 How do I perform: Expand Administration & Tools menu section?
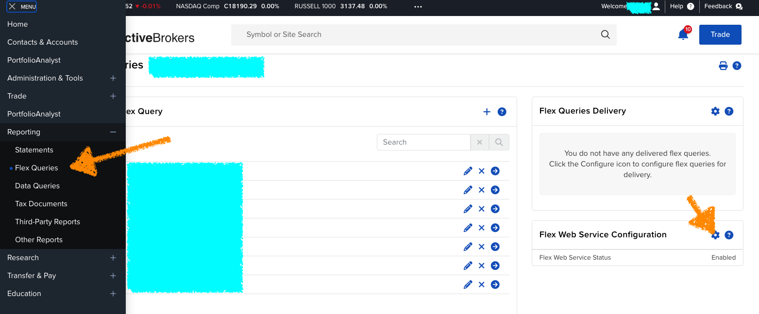pyautogui.click(x=113, y=78)
